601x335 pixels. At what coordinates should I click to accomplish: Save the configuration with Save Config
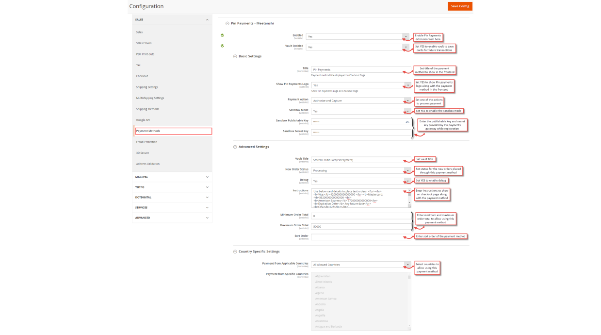tap(460, 6)
